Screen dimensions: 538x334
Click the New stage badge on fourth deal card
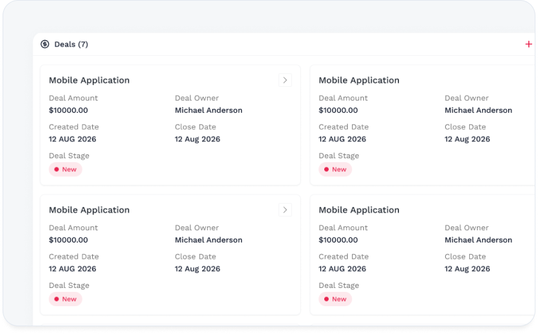coord(335,299)
